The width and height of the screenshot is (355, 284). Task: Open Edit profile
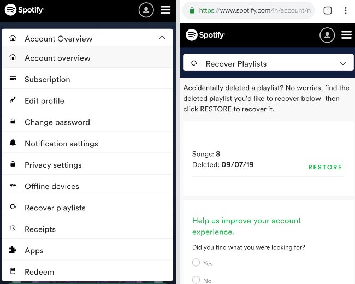tap(87, 100)
